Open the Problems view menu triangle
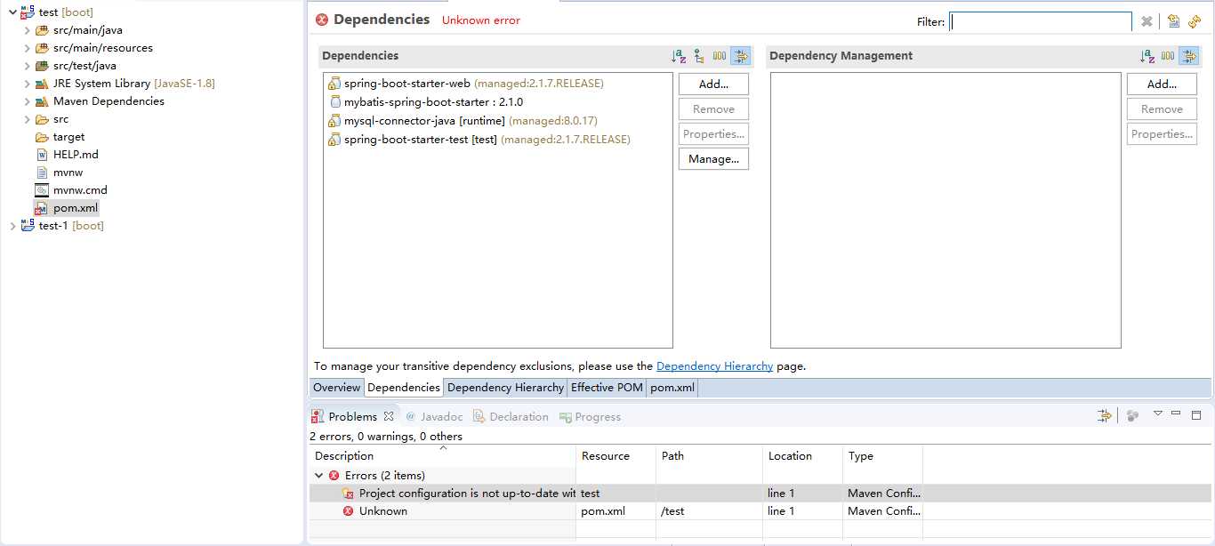The height and width of the screenshot is (546, 1215). click(x=1158, y=414)
